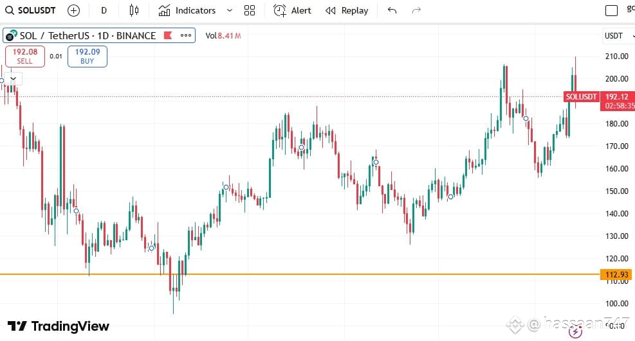Click the 192.09 BUY button
The image size is (635, 341).
pos(87,56)
